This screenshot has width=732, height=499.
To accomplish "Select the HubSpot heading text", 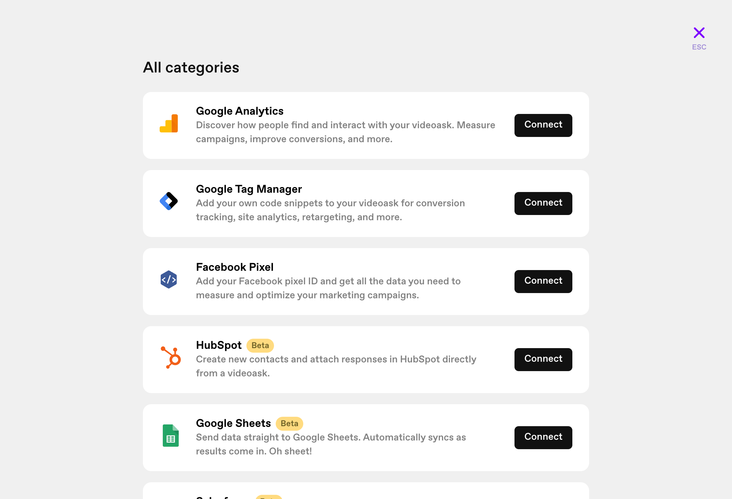I will [219, 345].
